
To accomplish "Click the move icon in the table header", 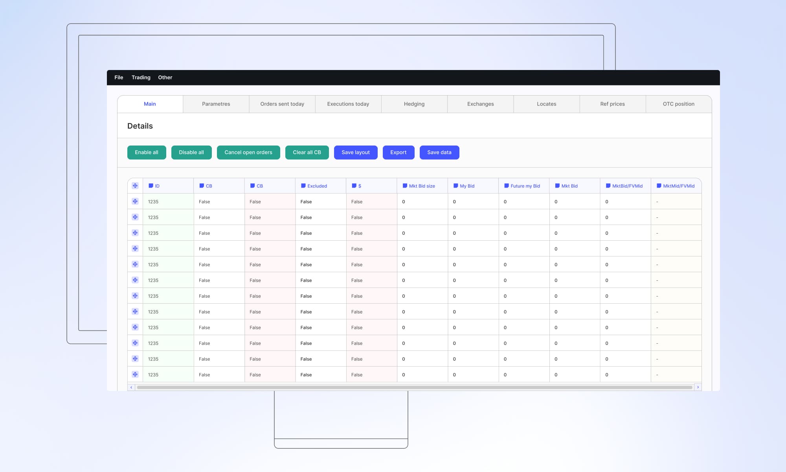I will 135,186.
